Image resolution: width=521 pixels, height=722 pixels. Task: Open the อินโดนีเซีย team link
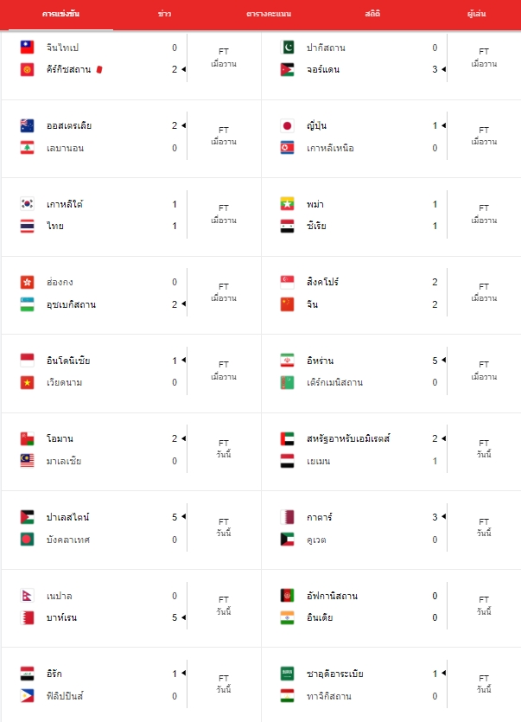pyautogui.click(x=68, y=361)
